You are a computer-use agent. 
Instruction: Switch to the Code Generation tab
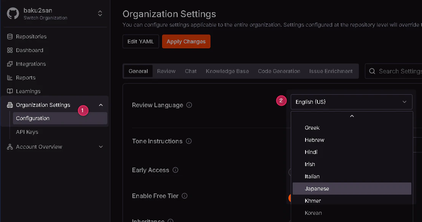279,71
